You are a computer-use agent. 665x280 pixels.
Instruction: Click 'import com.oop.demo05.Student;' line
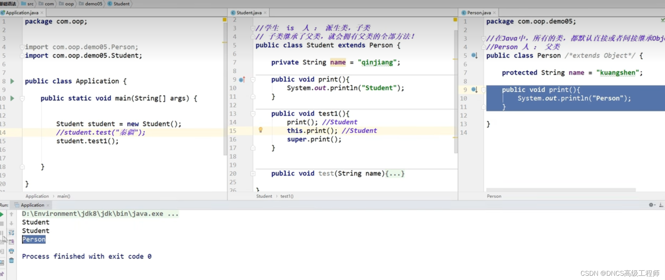[x=83, y=56]
